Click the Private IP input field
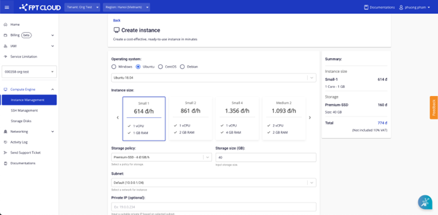The image size is (438, 215). [x=214, y=207]
